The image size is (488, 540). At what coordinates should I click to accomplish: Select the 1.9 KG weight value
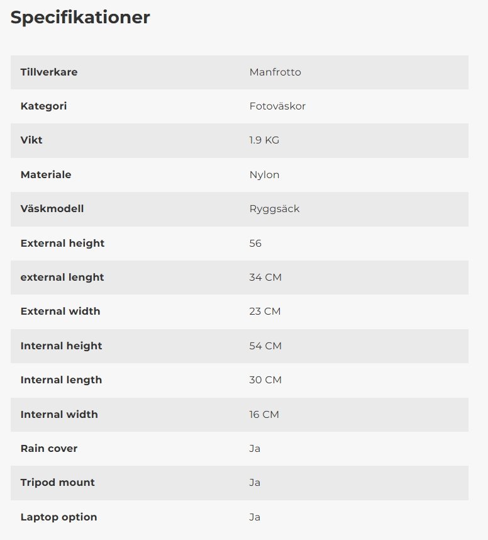[264, 140]
